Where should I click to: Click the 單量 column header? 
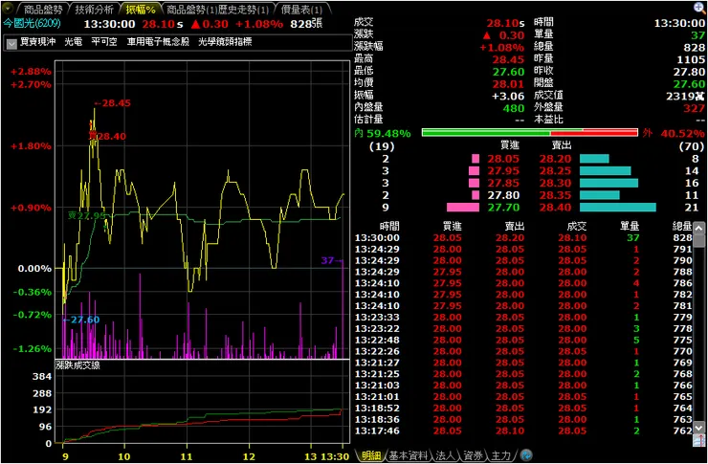(630, 227)
